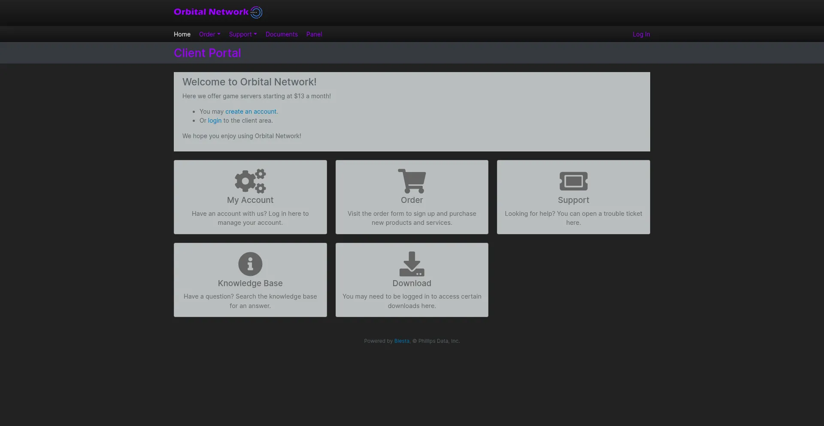Click the login link in welcome message

(215, 121)
